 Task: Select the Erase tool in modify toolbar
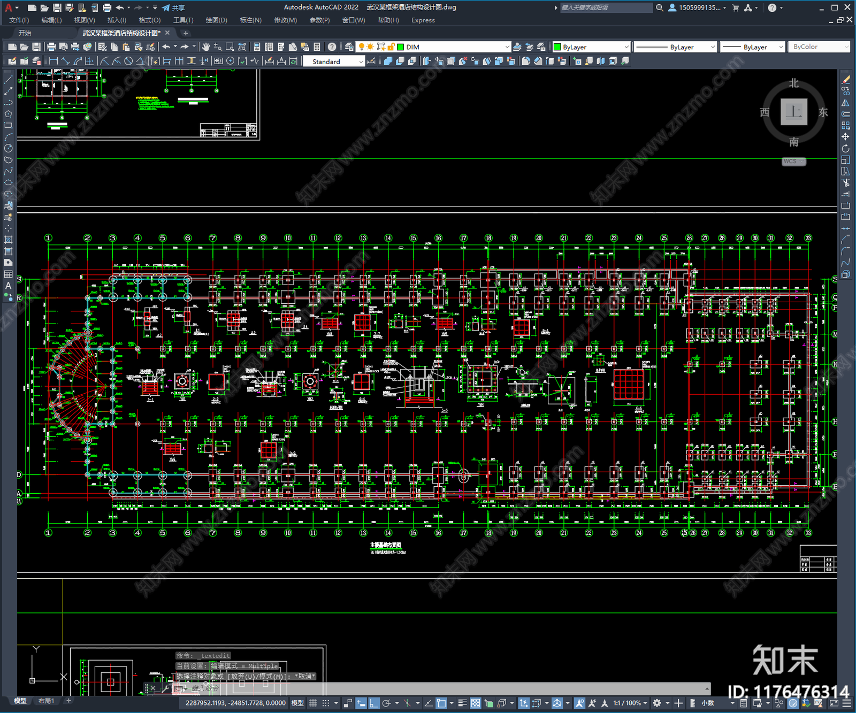click(845, 79)
